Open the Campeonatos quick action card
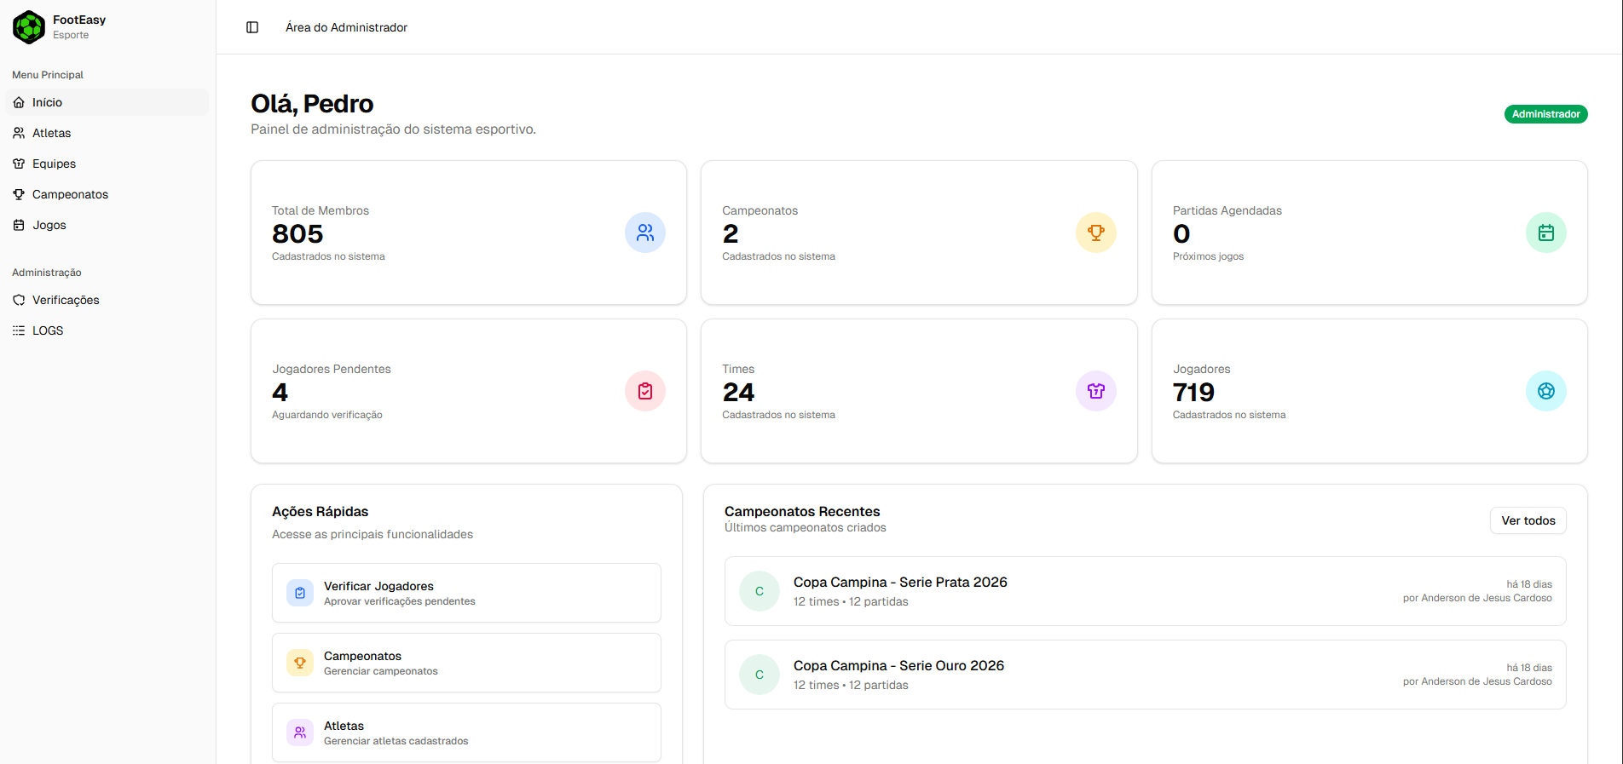Image resolution: width=1623 pixels, height=764 pixels. tap(466, 663)
